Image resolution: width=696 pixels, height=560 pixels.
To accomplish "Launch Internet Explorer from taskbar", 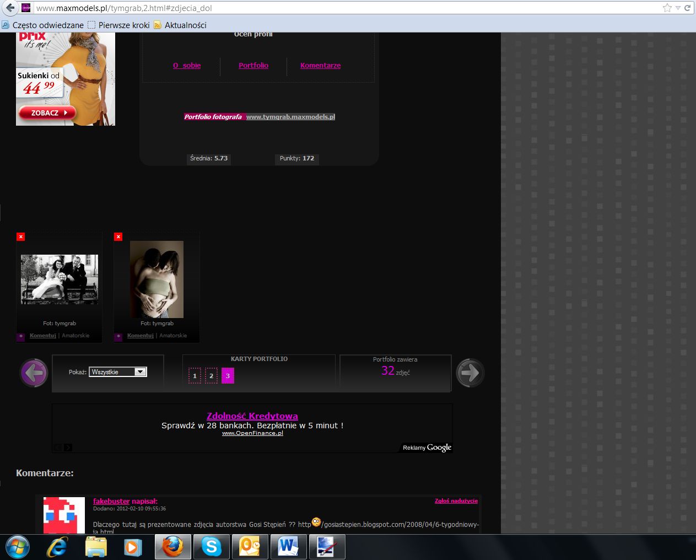I will [57, 547].
